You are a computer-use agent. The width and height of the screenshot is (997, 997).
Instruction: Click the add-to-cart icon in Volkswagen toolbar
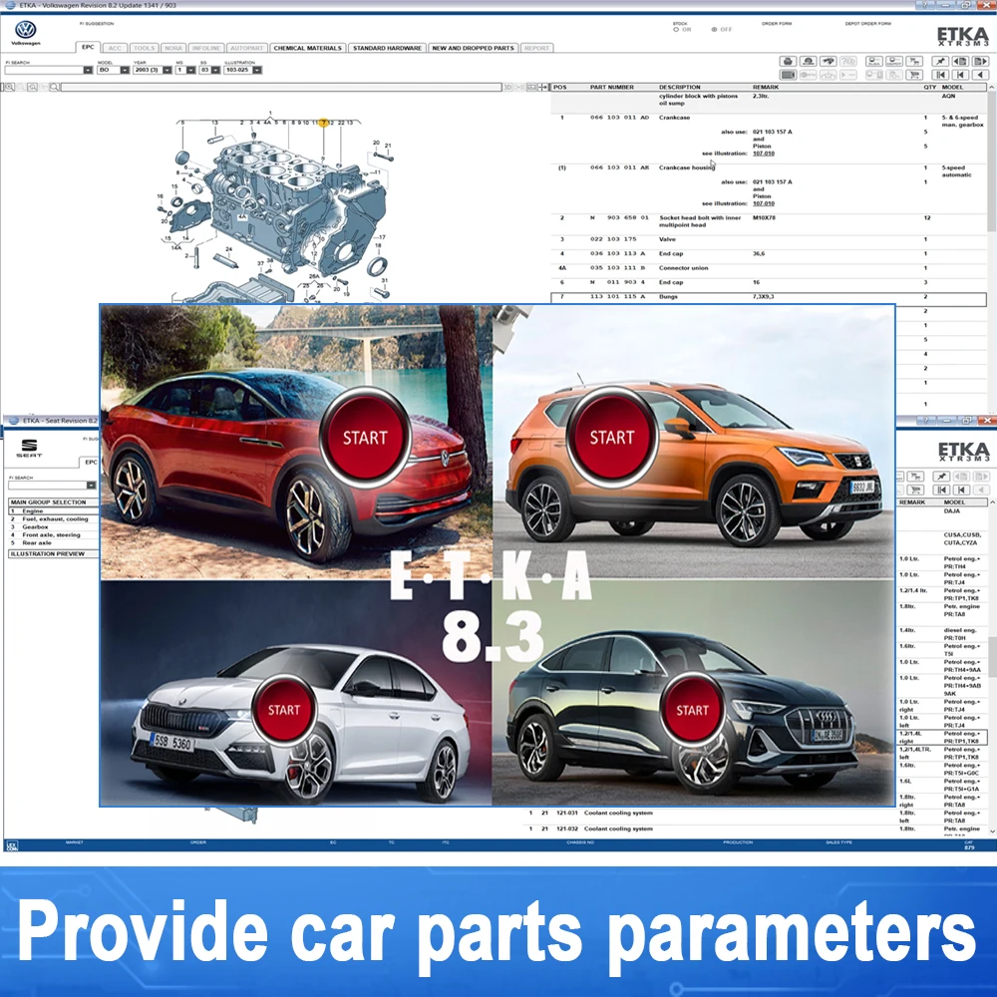914,61
